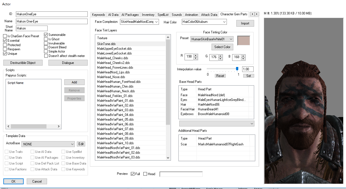The image size is (346, 189).
Task: Click the face tinting color swatch
Action: (244, 41)
